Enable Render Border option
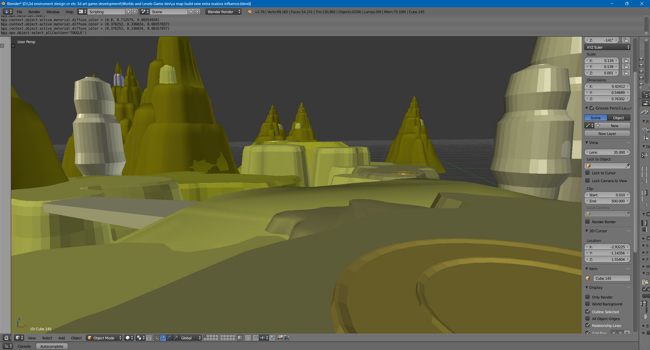Screen dimensions: 650x350 (588, 222)
